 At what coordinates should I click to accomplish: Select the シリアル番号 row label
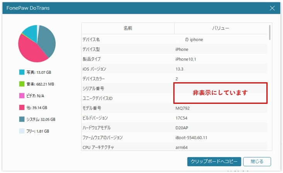[93, 88]
